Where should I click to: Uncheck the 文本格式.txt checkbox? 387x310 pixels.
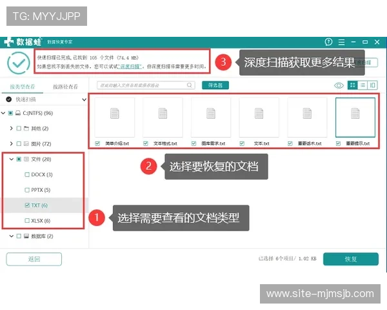tap(146, 143)
